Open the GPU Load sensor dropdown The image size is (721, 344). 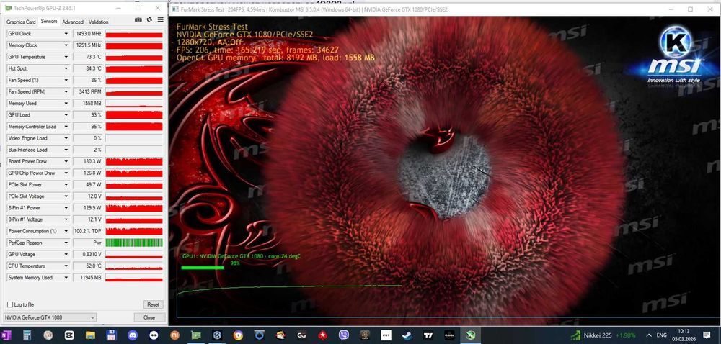[66, 115]
